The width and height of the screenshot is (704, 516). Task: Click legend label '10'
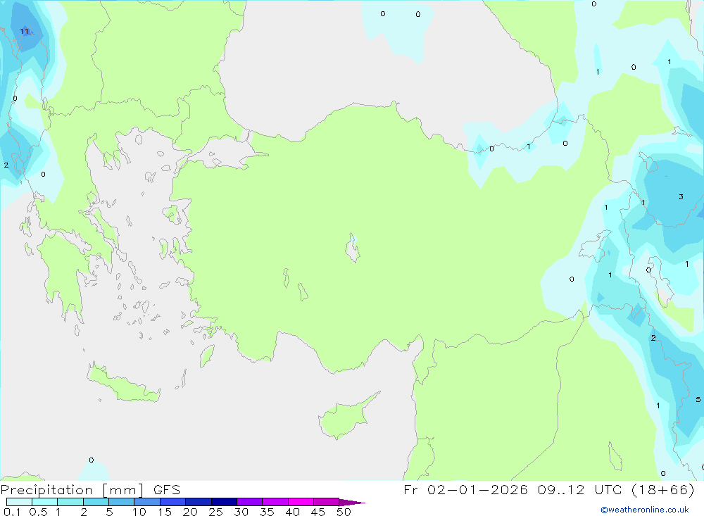click(139, 512)
